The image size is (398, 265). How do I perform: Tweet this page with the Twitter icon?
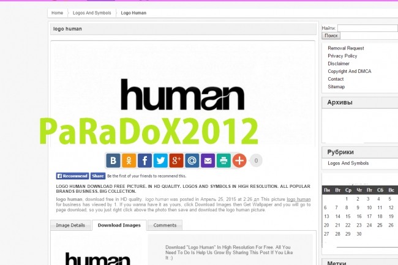160,160
